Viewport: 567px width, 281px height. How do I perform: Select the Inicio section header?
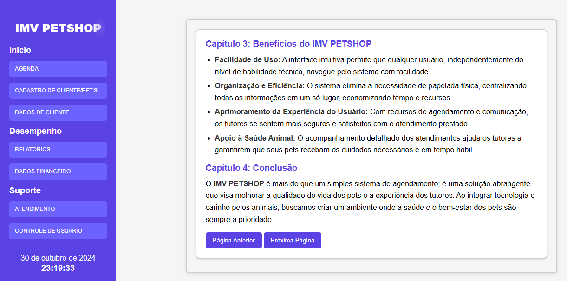20,50
